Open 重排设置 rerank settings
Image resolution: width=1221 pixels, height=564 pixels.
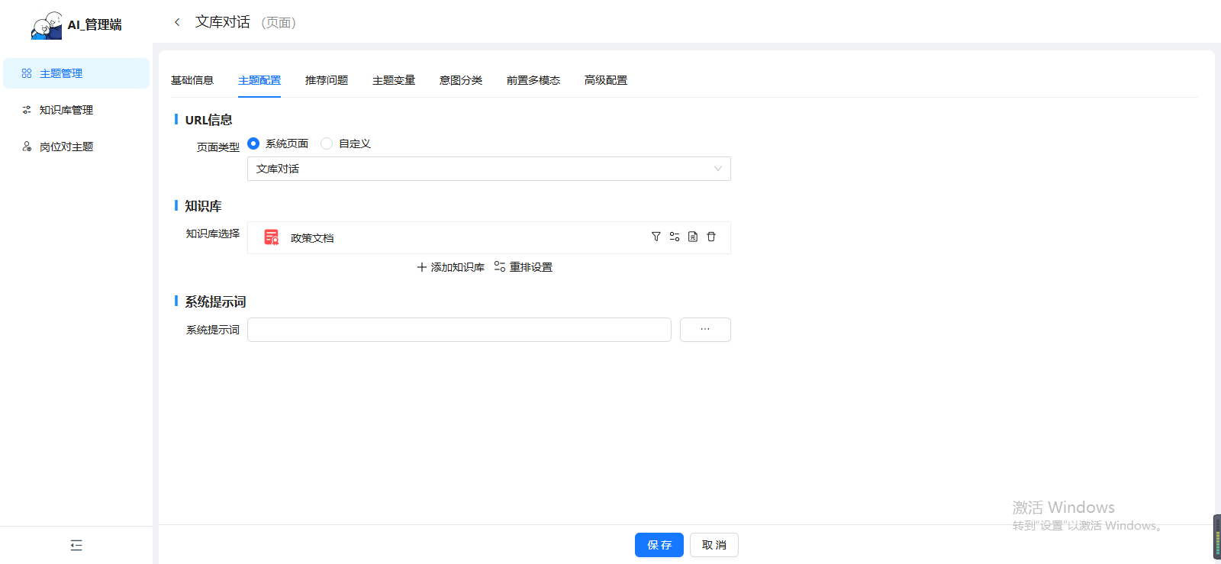point(524,267)
